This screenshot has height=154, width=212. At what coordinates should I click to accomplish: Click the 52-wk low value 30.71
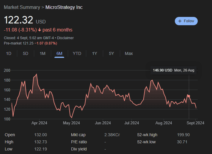coord(182,142)
